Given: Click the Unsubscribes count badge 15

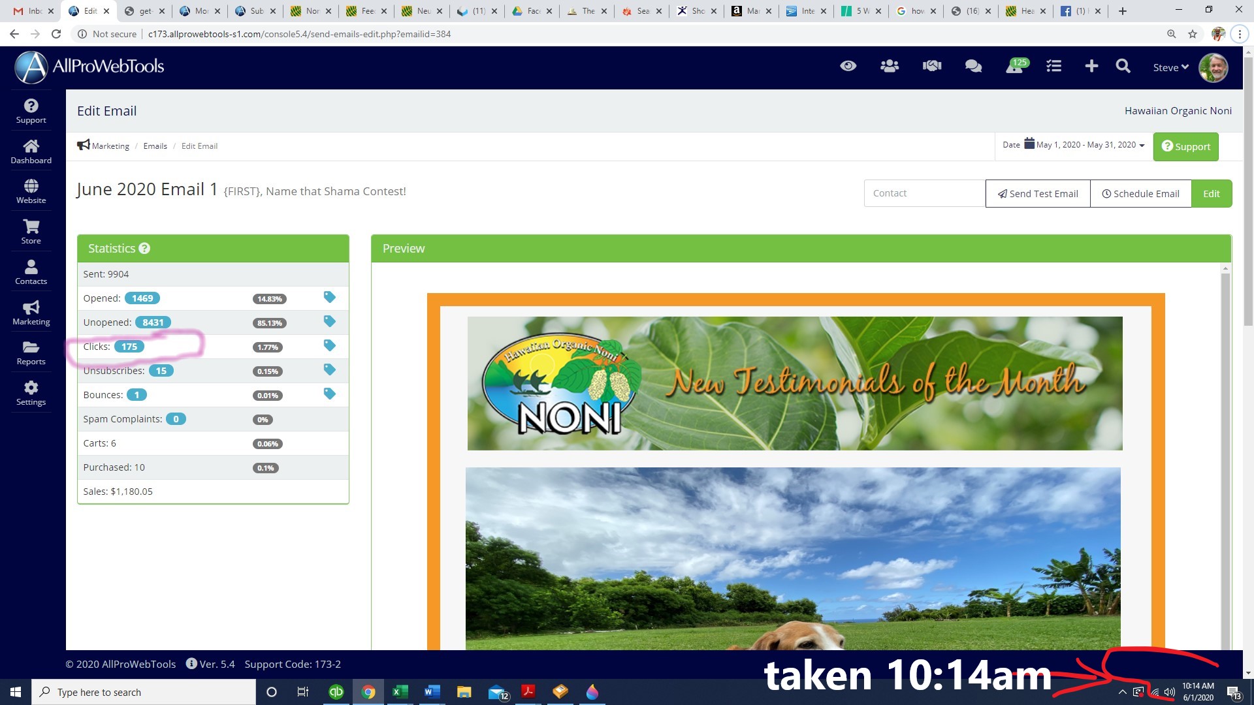Looking at the screenshot, I should 161,370.
